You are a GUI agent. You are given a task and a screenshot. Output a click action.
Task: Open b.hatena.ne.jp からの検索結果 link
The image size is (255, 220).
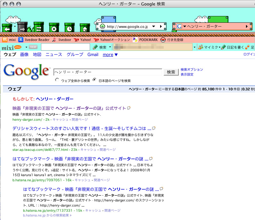point(47,215)
